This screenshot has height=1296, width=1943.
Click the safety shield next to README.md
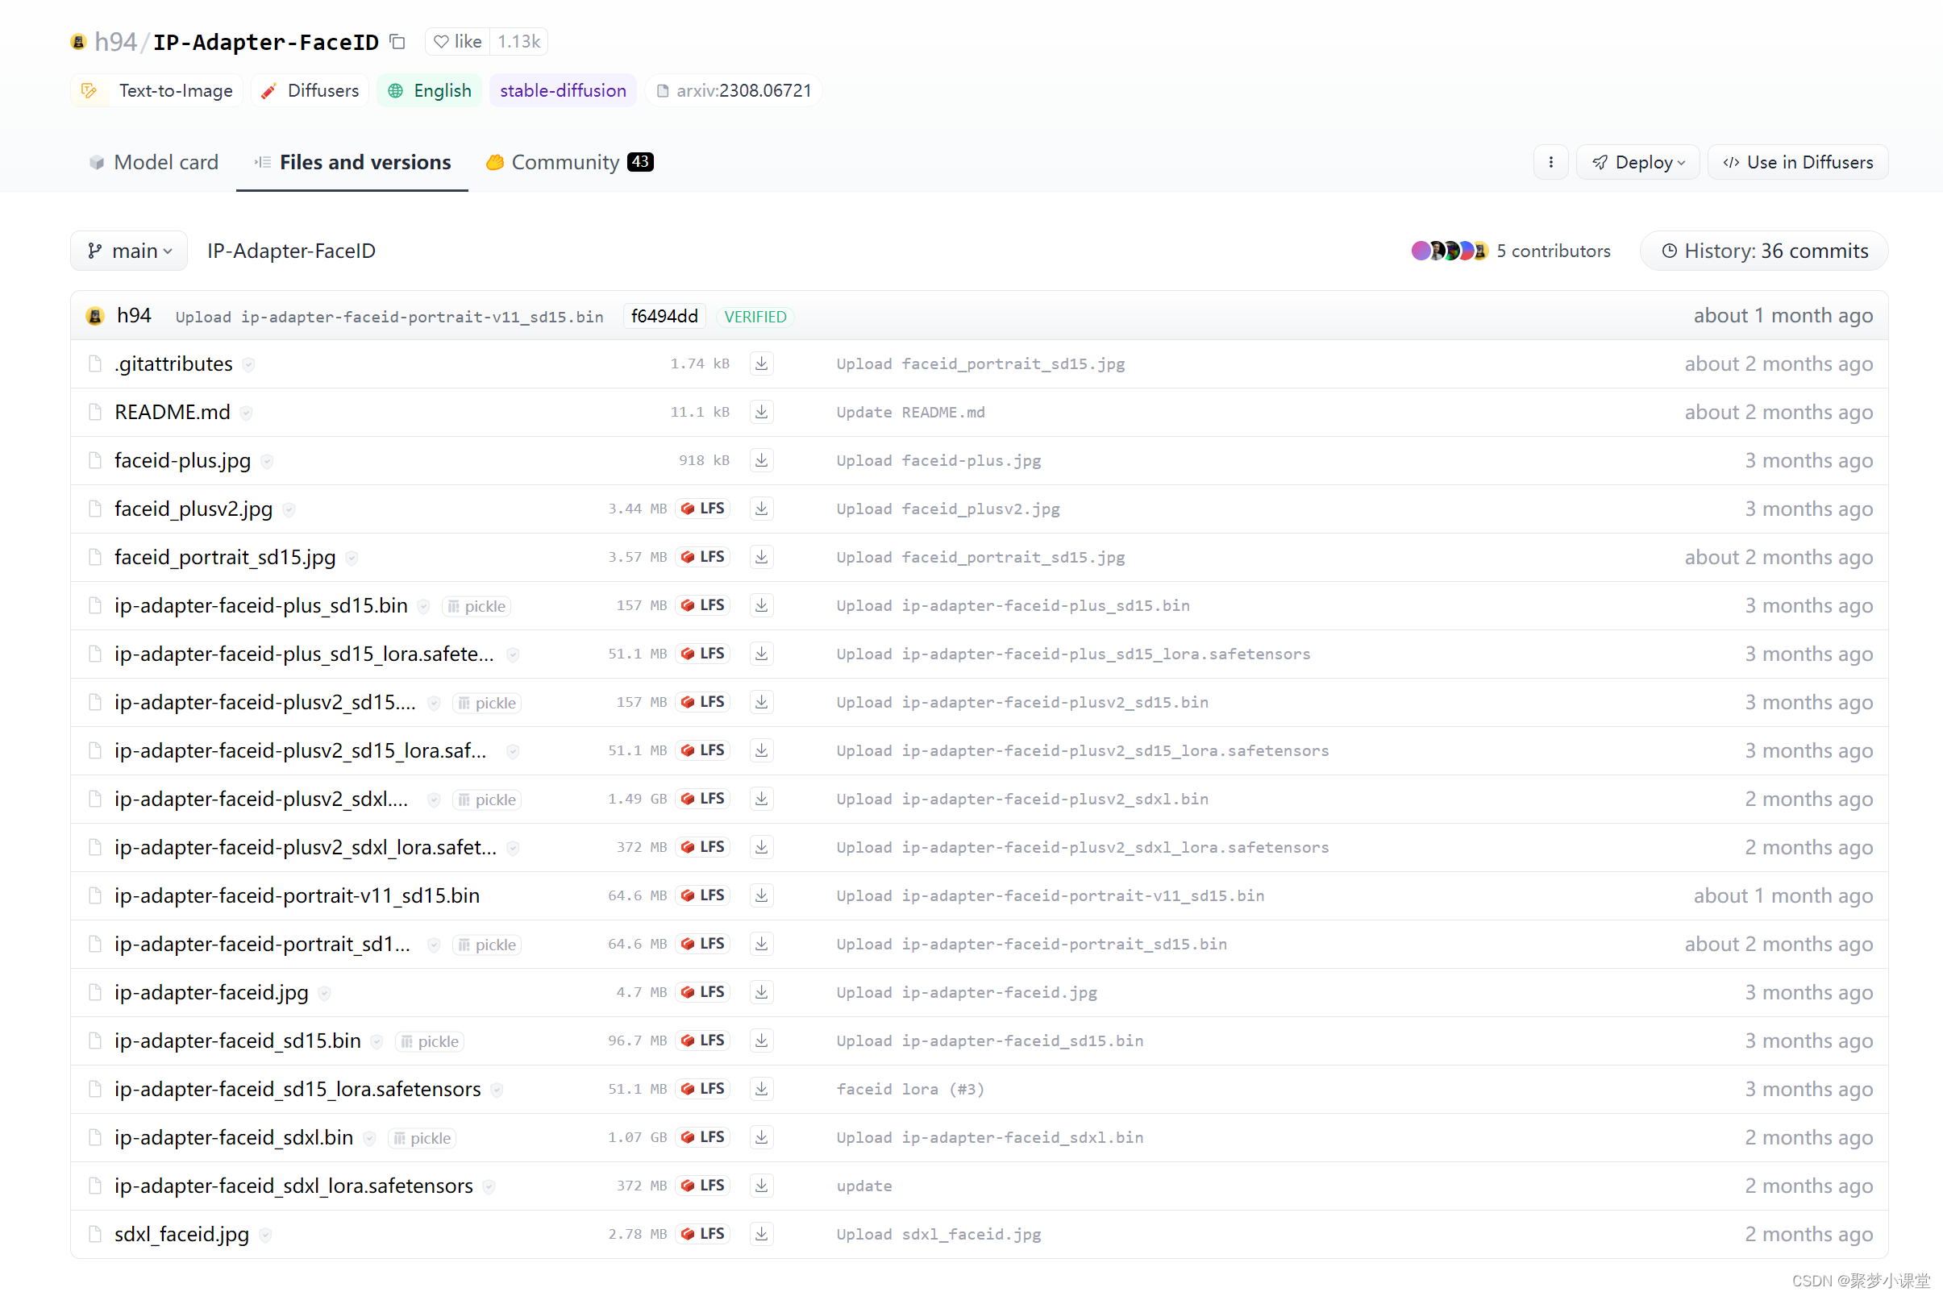247,413
